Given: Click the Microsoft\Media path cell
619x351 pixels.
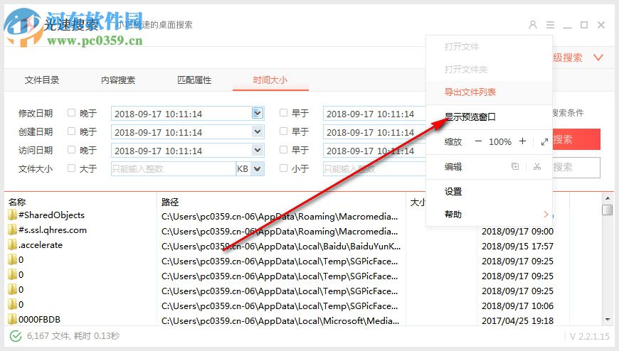Looking at the screenshot, I should 280,320.
